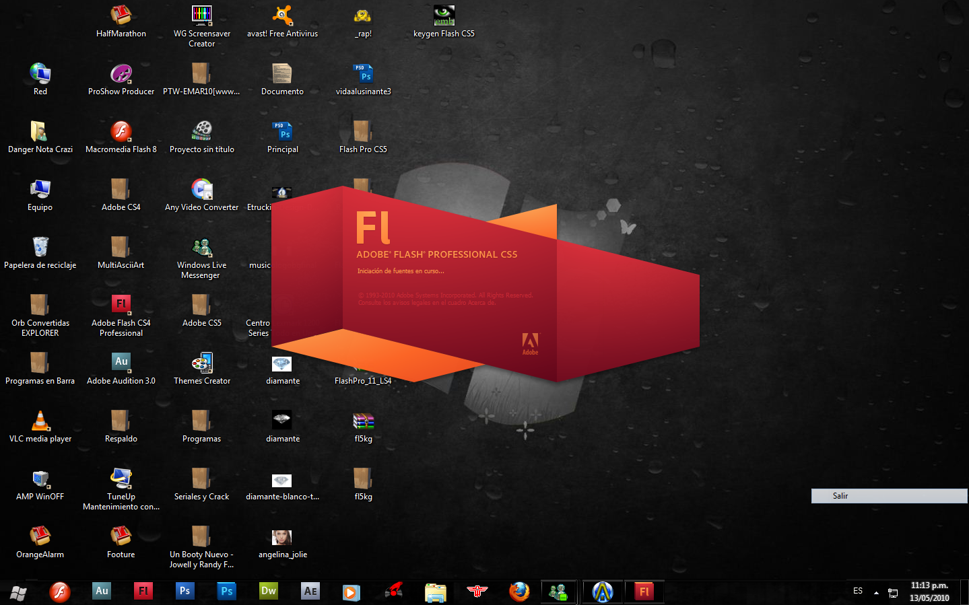Screen dimensions: 969x605
Task: Click ES language indicator
Action: 858,591
